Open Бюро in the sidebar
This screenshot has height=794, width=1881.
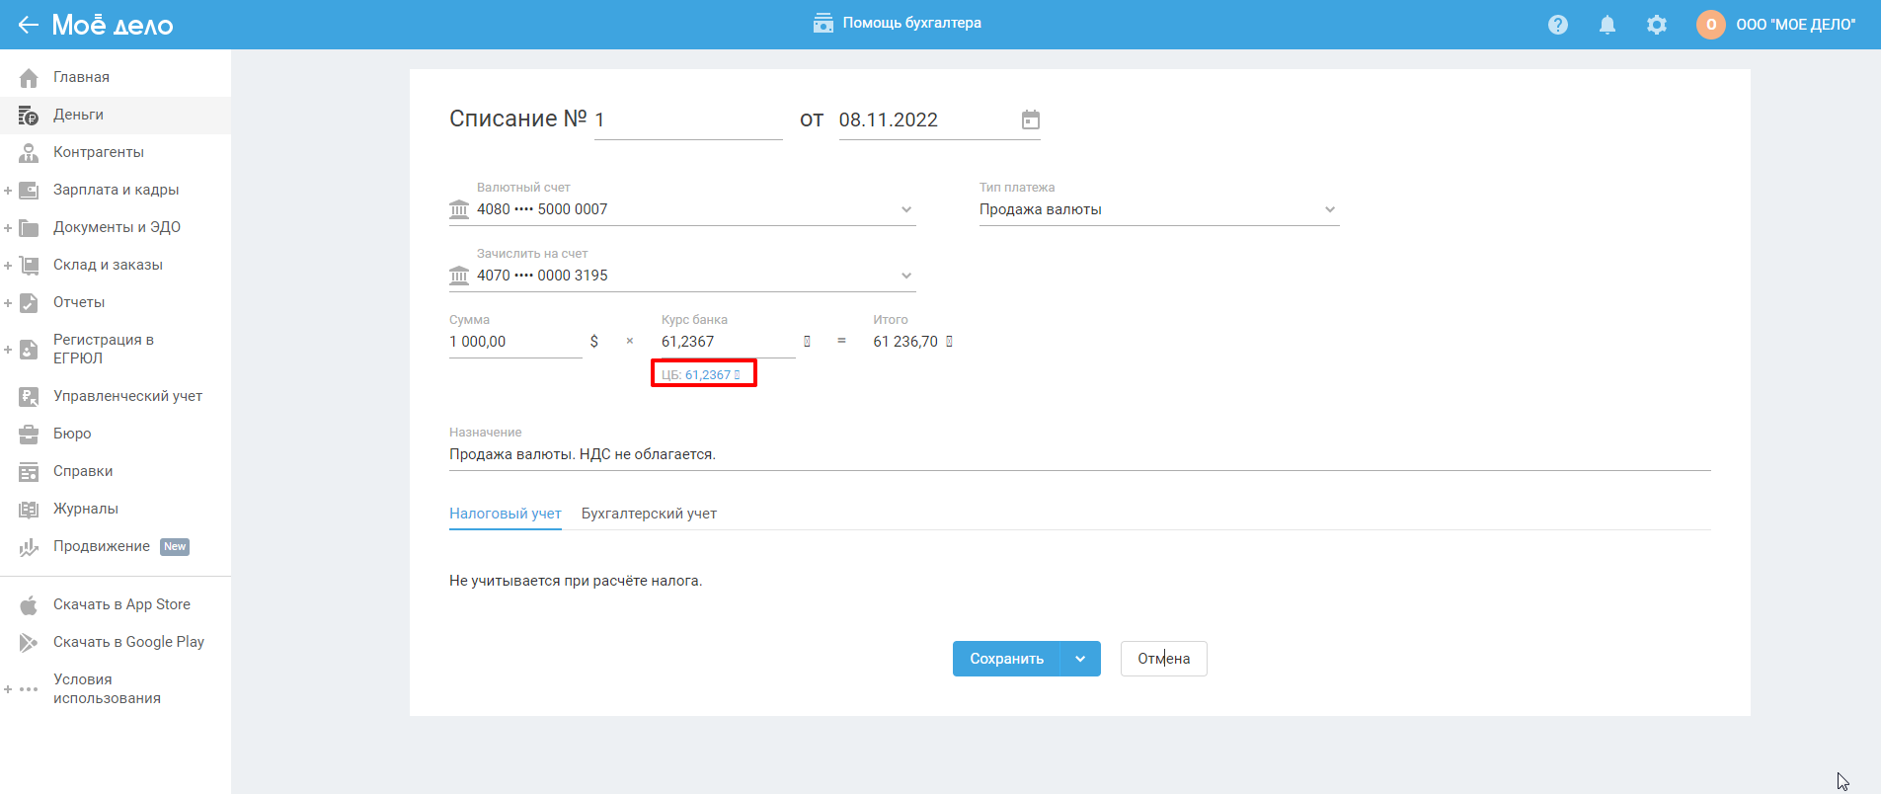coord(116,434)
